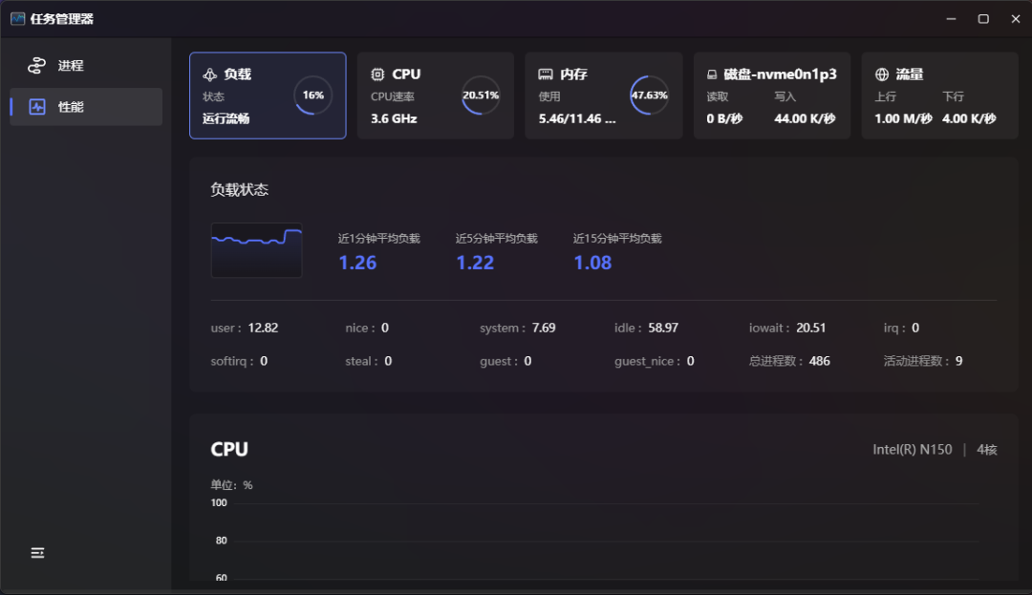Image resolution: width=1032 pixels, height=595 pixels.
Task: Click the 20.51% CPU ring indicator
Action: [481, 96]
